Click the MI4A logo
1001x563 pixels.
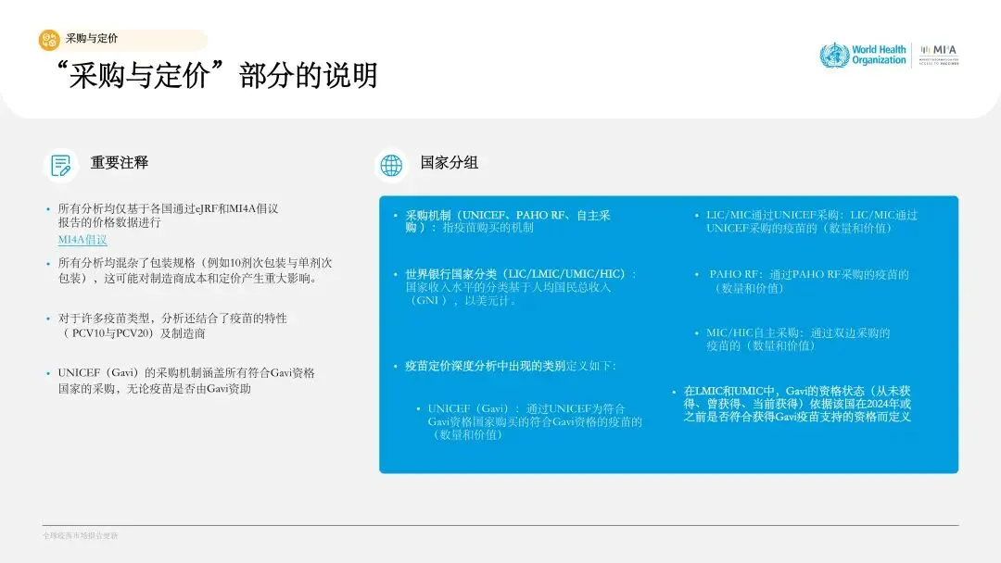point(938,55)
